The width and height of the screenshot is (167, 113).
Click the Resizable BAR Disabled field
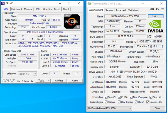154,92
